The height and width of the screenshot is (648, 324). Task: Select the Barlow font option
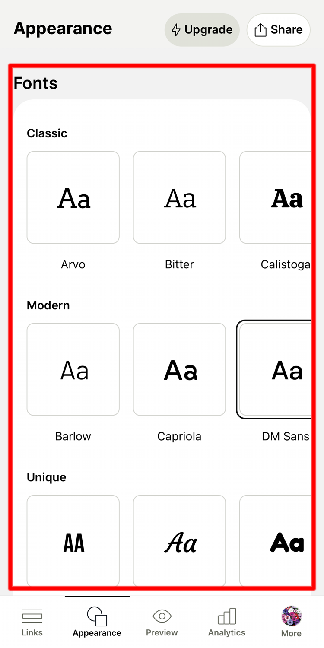[73, 369]
